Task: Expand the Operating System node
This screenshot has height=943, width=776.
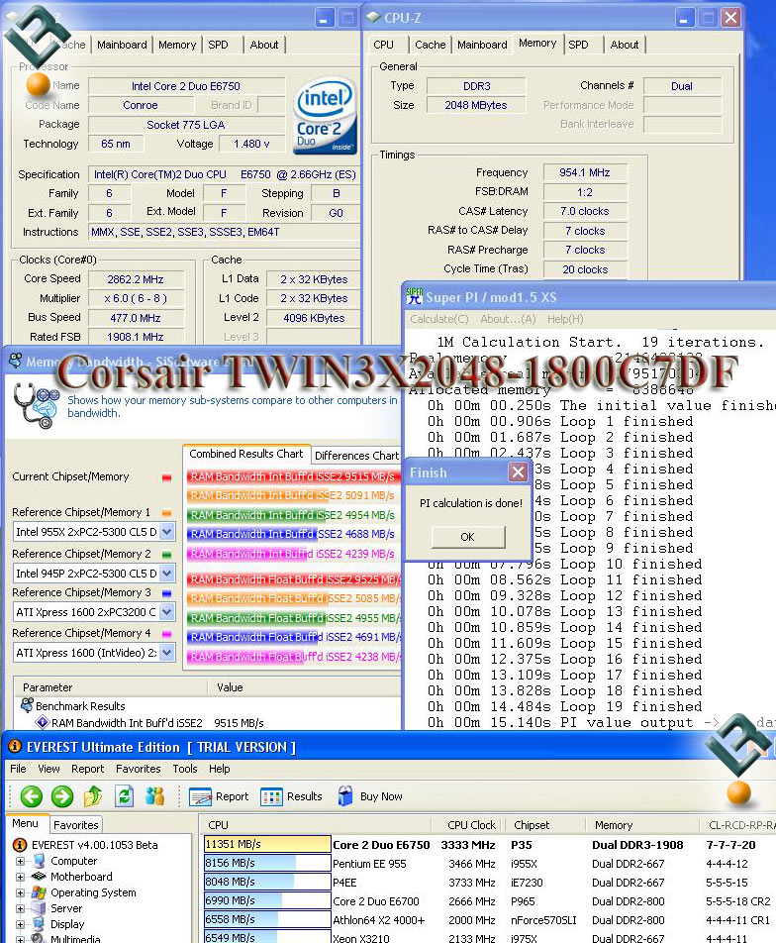Action: (21, 892)
